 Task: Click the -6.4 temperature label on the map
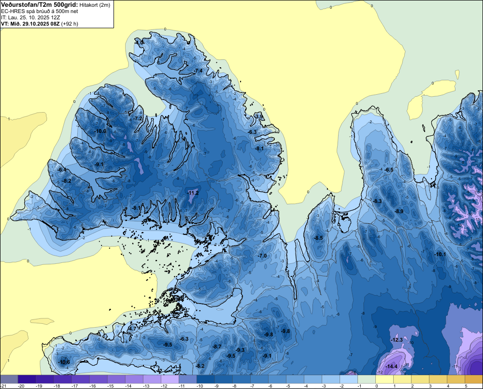[x=62, y=170]
